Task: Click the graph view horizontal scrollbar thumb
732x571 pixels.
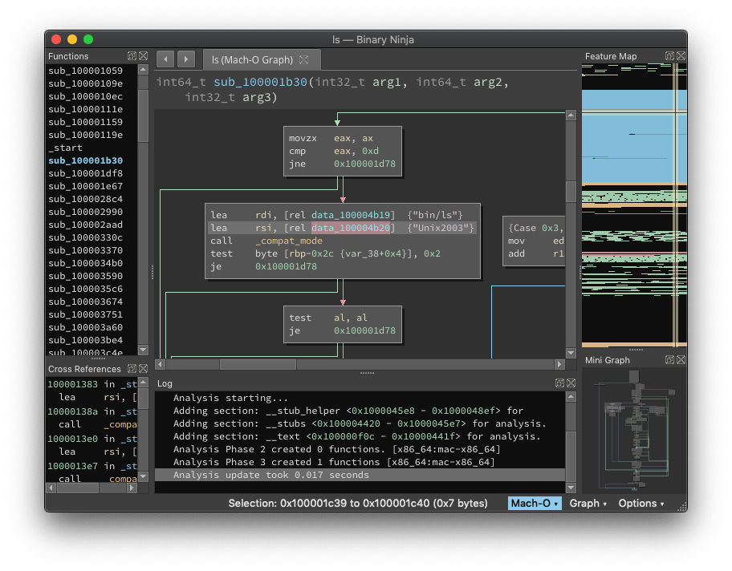Action: pyautogui.click(x=258, y=364)
